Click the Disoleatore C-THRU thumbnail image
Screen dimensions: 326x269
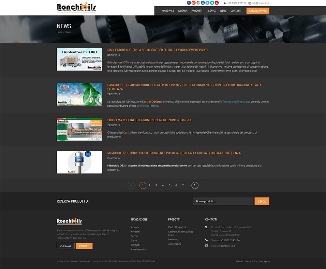click(80, 59)
